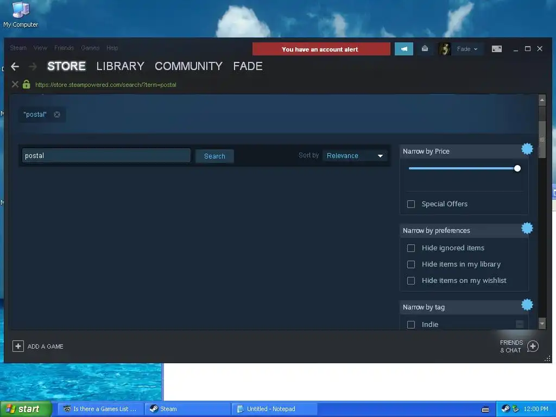Click the page scrollbar down arrow
Screen dimensions: 556x417
[x=542, y=324]
